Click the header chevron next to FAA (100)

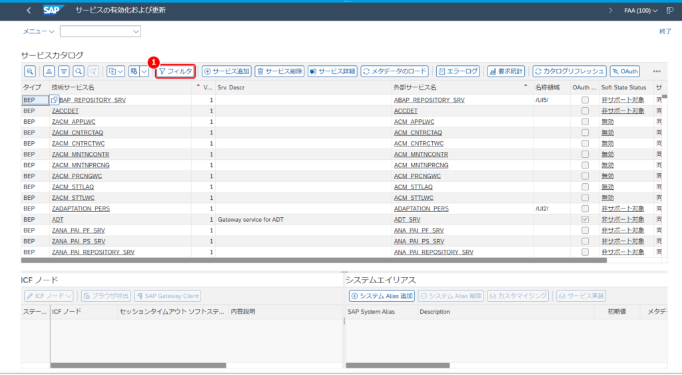[x=610, y=11]
